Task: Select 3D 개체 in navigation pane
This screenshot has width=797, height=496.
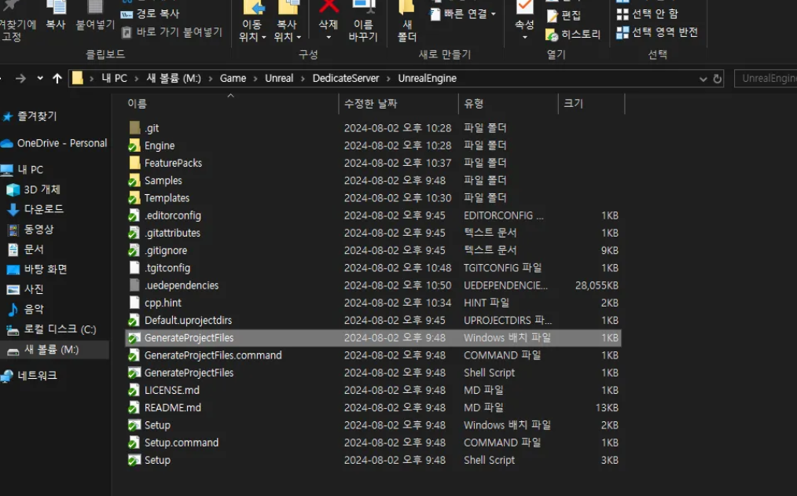Action: (34, 189)
